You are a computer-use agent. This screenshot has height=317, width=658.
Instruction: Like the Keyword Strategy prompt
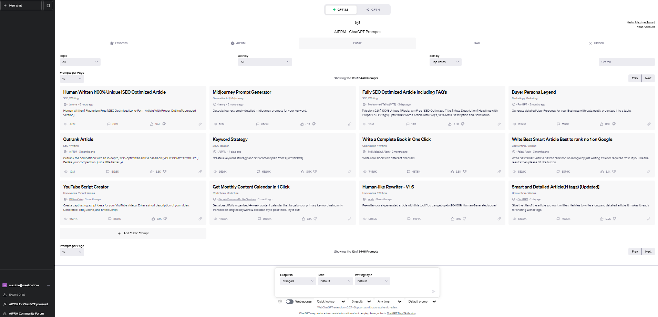pos(302,172)
